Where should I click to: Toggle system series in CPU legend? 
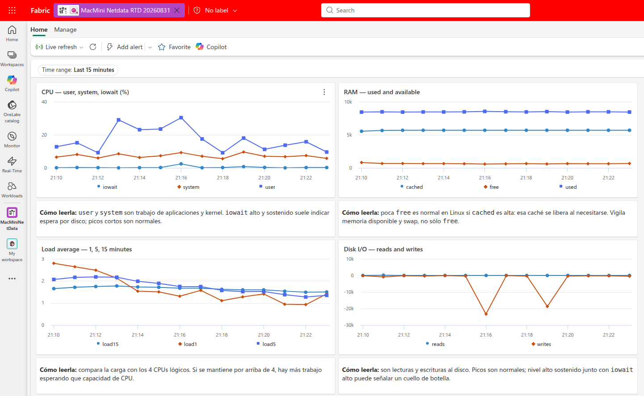188,187
